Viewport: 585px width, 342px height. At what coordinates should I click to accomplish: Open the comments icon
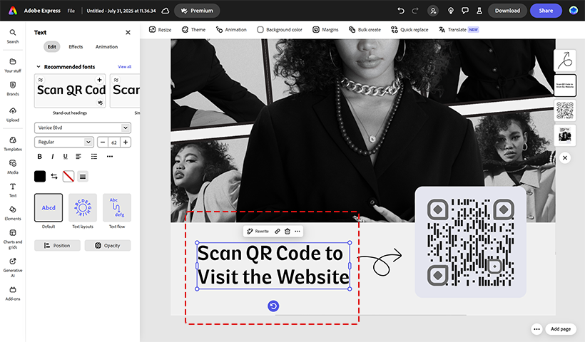click(x=465, y=11)
